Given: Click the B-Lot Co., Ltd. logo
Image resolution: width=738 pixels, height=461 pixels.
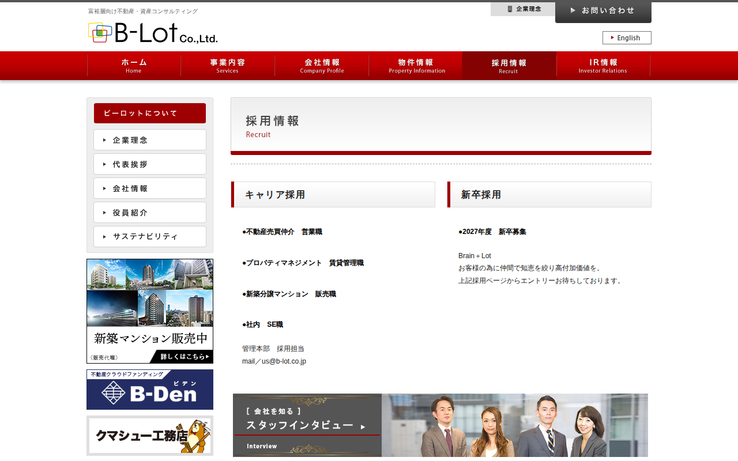Looking at the screenshot, I should (153, 33).
